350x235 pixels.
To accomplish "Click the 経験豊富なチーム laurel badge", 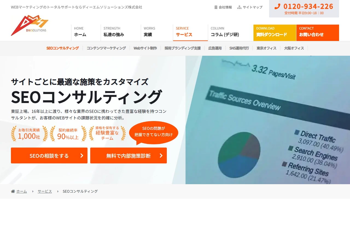I will (107, 133).
